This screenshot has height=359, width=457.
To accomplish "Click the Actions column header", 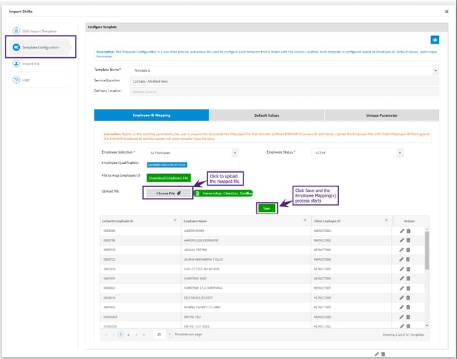I will 409,221.
